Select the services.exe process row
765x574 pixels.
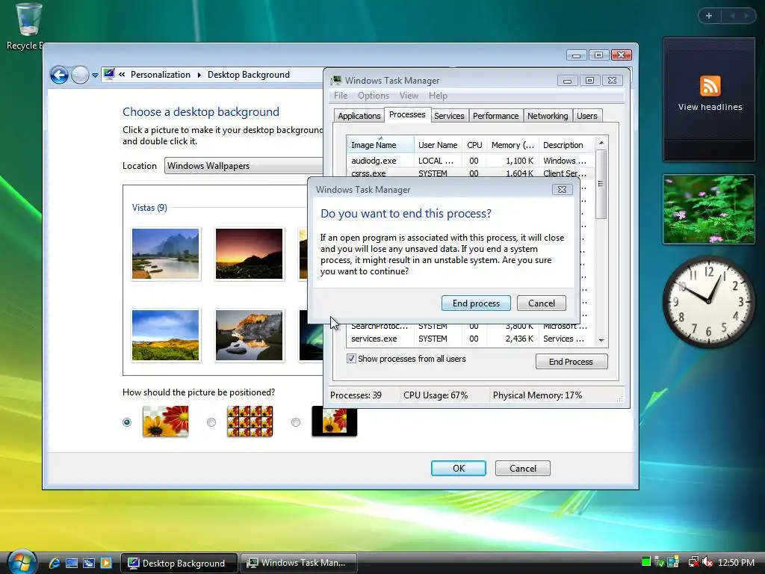click(x=471, y=339)
